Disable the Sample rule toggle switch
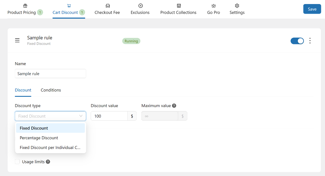The width and height of the screenshot is (325, 176). (297, 41)
